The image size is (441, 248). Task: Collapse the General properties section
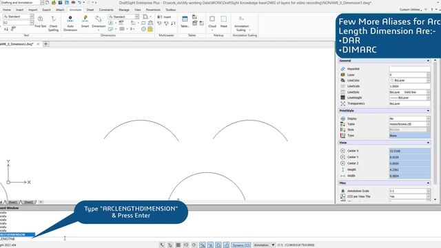(428, 61)
